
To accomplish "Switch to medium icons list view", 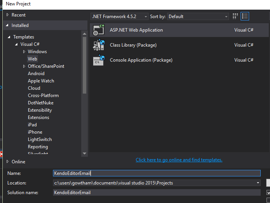I will [244, 16].
